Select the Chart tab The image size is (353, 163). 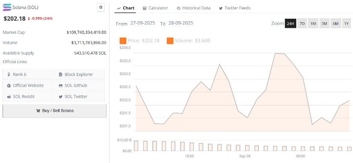point(126,8)
